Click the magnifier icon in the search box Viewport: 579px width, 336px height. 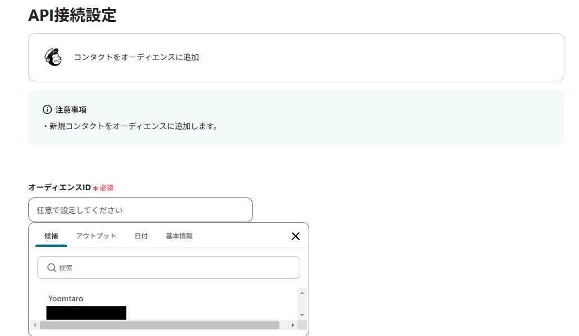(x=51, y=268)
